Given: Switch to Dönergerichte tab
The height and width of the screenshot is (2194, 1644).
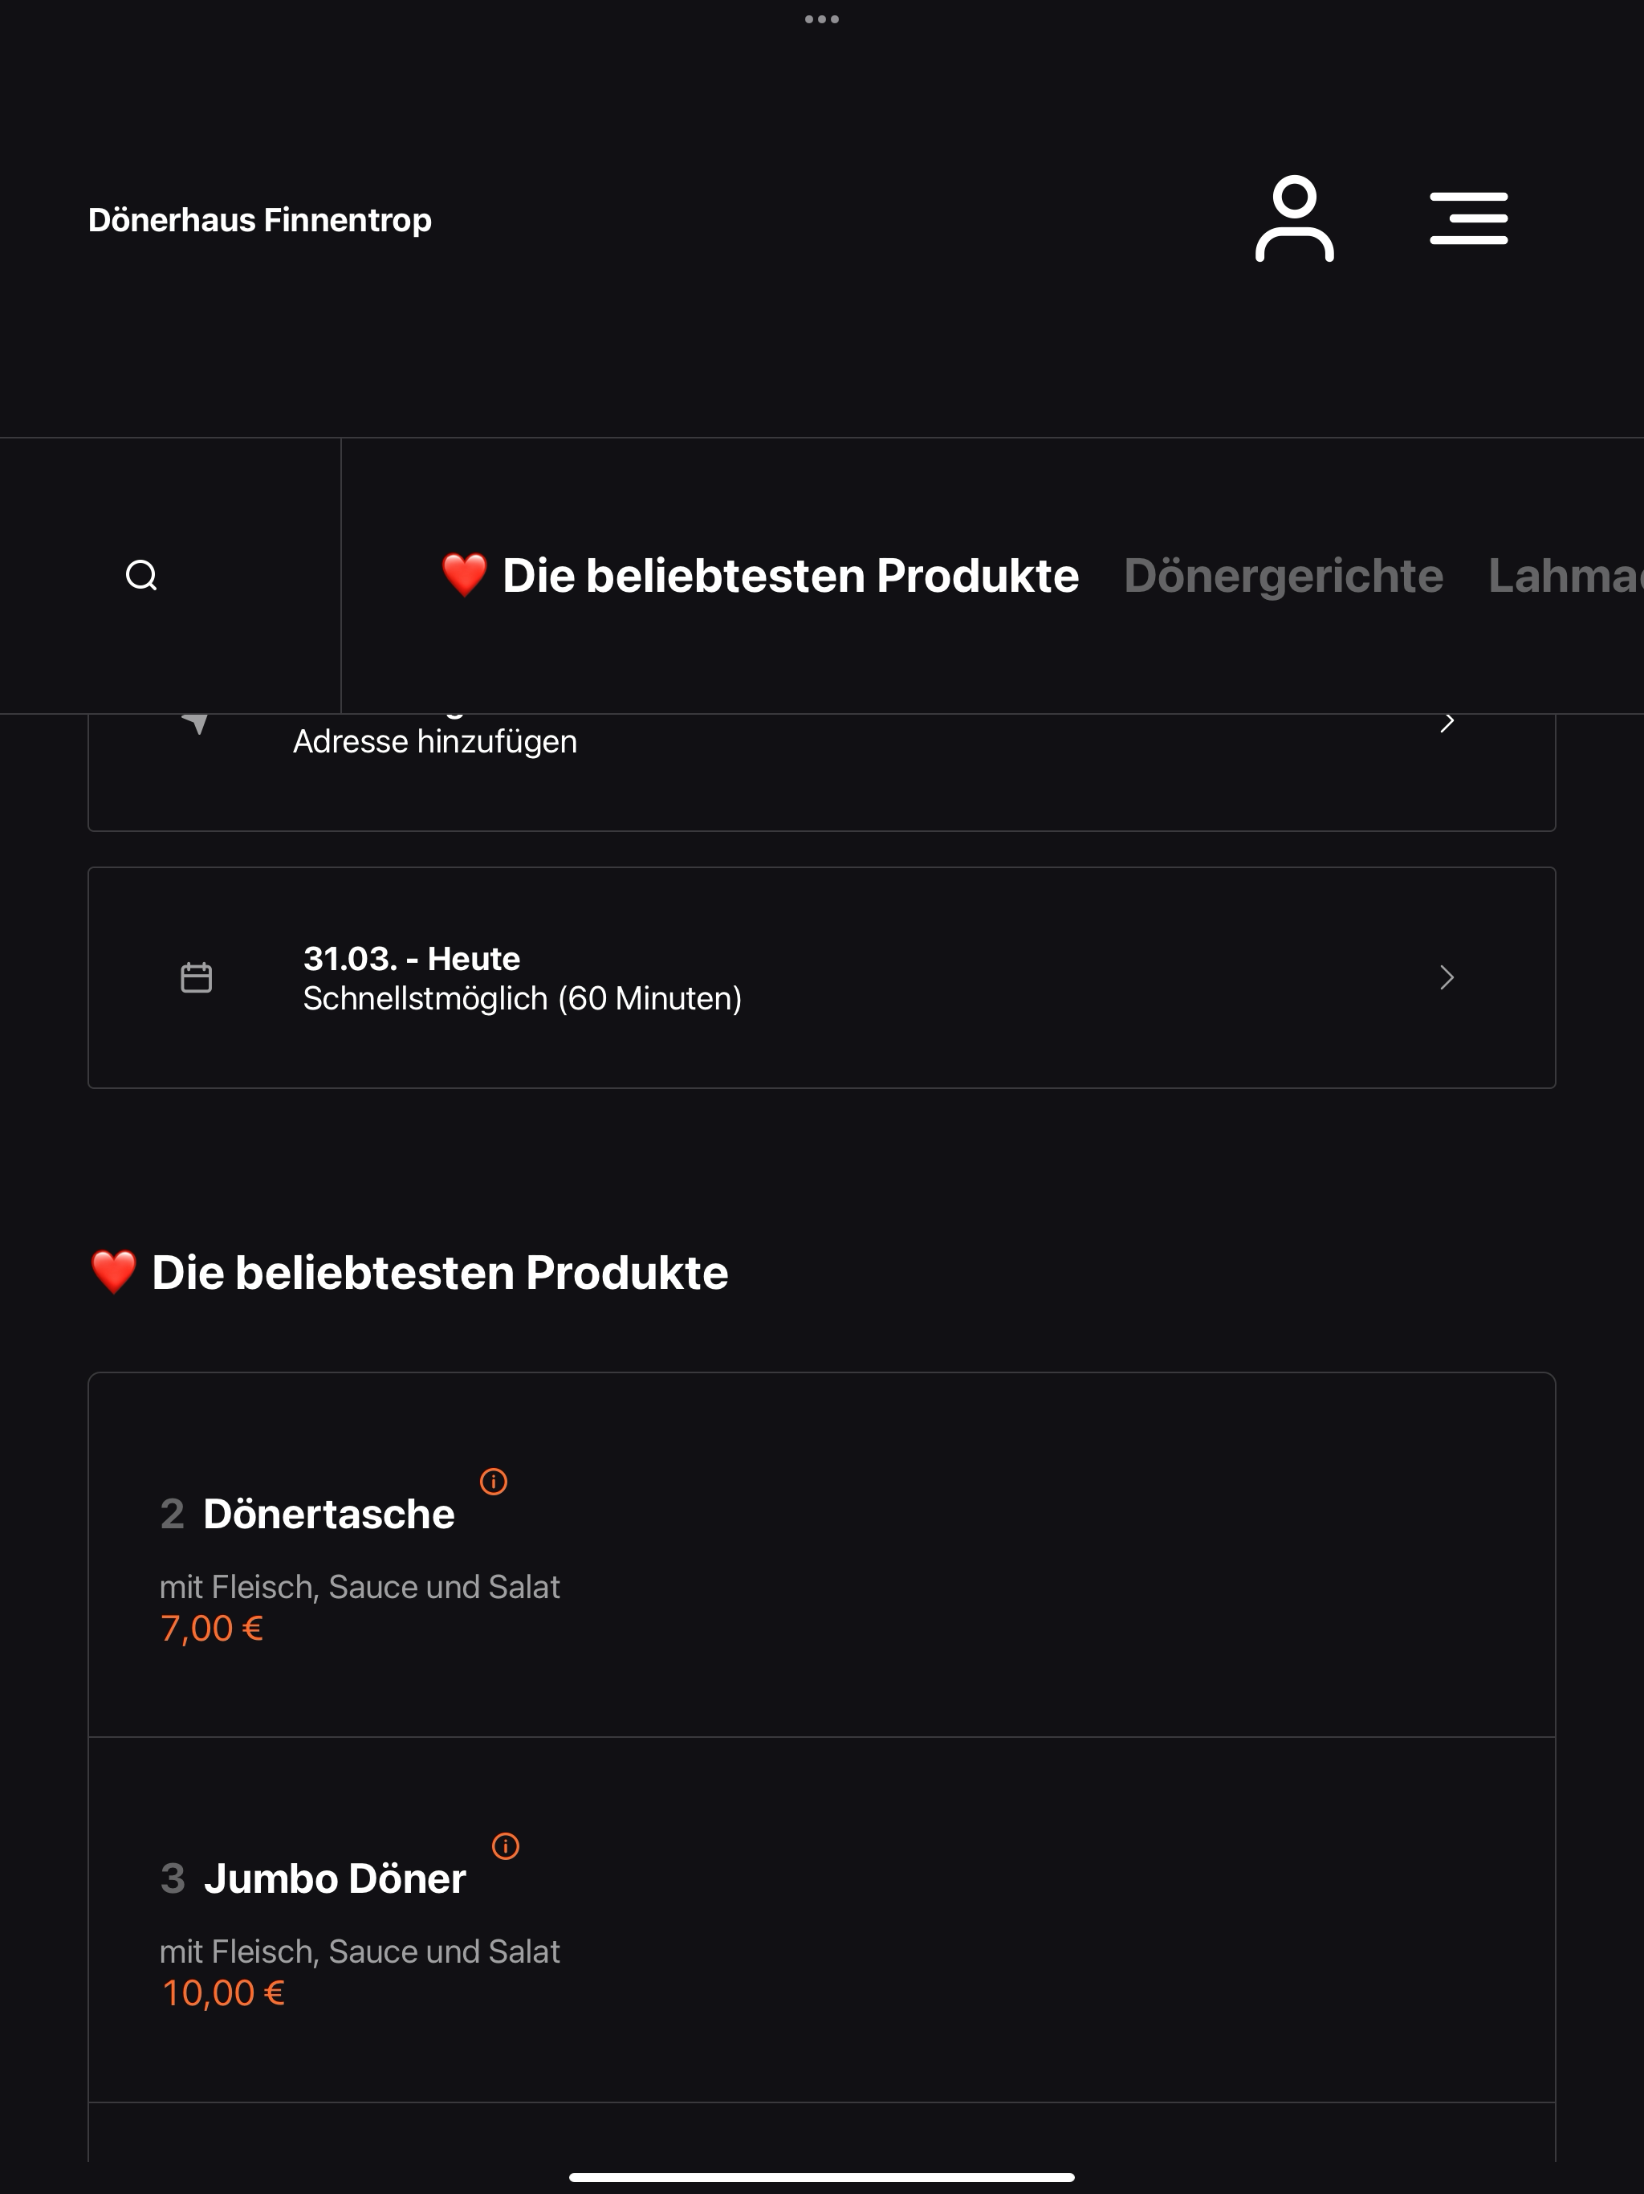Looking at the screenshot, I should [1283, 575].
